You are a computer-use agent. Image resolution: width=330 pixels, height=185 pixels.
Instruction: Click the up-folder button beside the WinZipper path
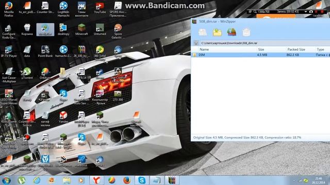[x=196, y=43]
